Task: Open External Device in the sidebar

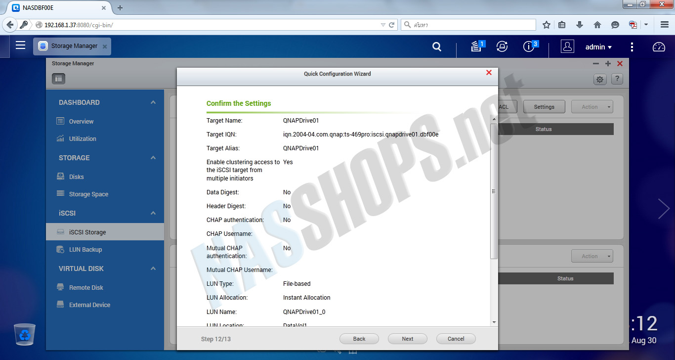Action: click(x=105, y=305)
